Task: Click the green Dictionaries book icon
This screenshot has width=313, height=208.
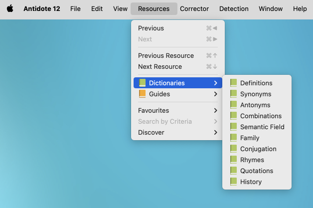Action: click(142, 83)
